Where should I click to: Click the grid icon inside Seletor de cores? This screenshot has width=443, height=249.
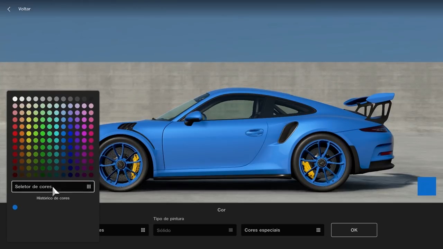point(89,186)
